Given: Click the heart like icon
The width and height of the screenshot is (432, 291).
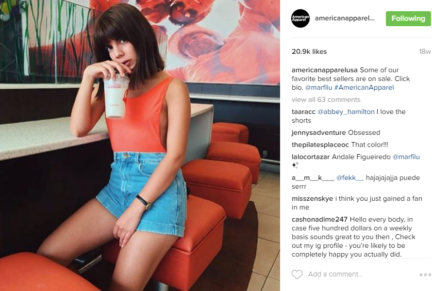Looking at the screenshot, I should pyautogui.click(x=297, y=274).
